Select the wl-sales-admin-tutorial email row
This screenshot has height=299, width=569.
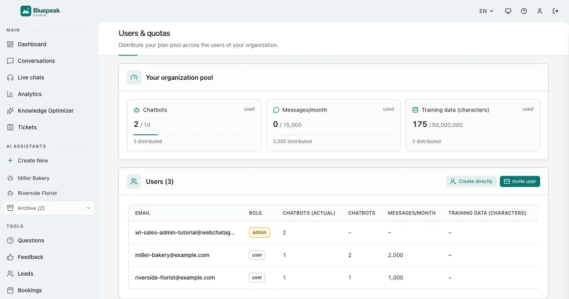[x=333, y=233]
